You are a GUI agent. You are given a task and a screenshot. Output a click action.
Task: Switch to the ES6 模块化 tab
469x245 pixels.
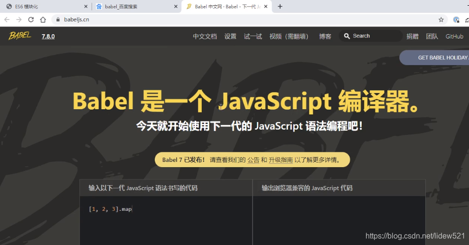click(x=46, y=6)
